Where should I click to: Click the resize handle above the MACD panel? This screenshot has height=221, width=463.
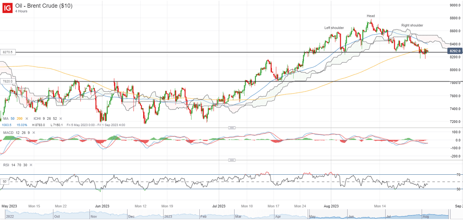coord(232,128)
